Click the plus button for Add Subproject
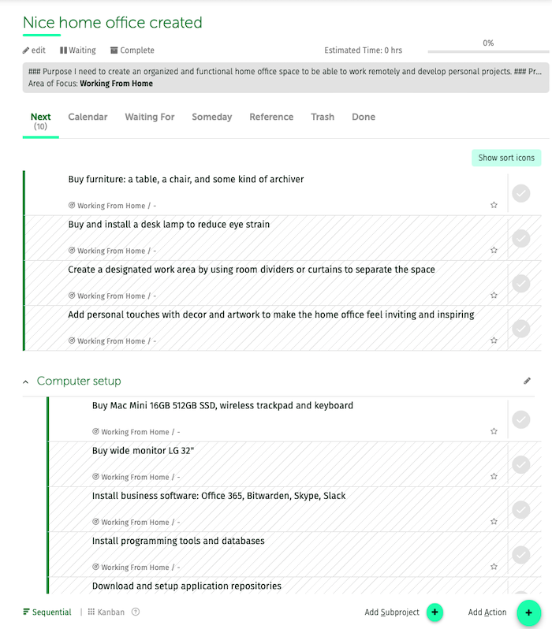This screenshot has height=629, width=552. [x=435, y=612]
